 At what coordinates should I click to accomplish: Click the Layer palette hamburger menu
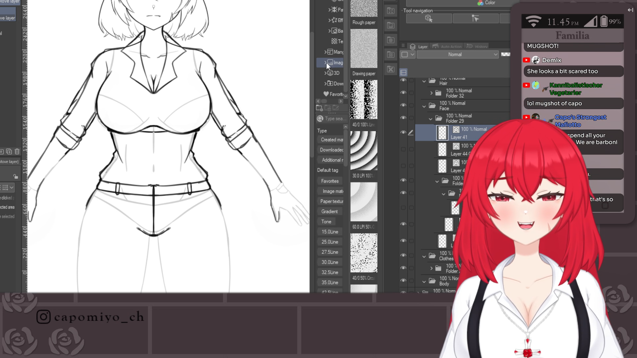(403, 46)
